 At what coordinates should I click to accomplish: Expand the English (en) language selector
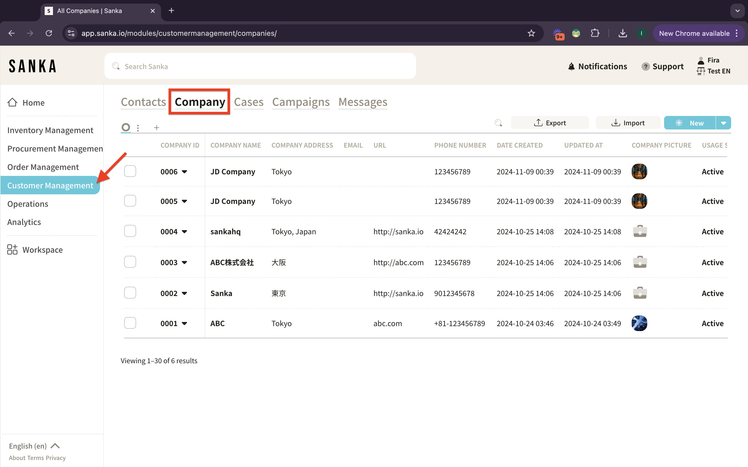coord(34,446)
